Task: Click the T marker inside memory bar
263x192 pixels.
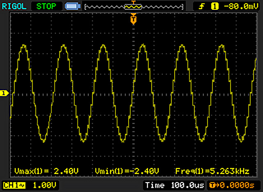Action: pos(133,3)
